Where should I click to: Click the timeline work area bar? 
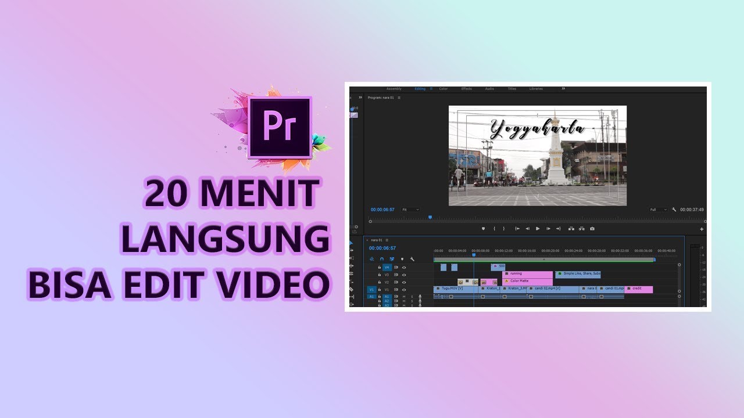(544, 260)
